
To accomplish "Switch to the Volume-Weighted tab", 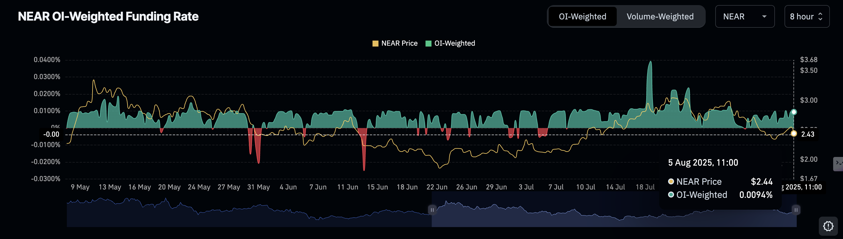I will point(660,16).
